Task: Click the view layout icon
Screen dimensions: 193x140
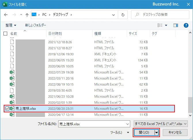Action: point(160,25)
